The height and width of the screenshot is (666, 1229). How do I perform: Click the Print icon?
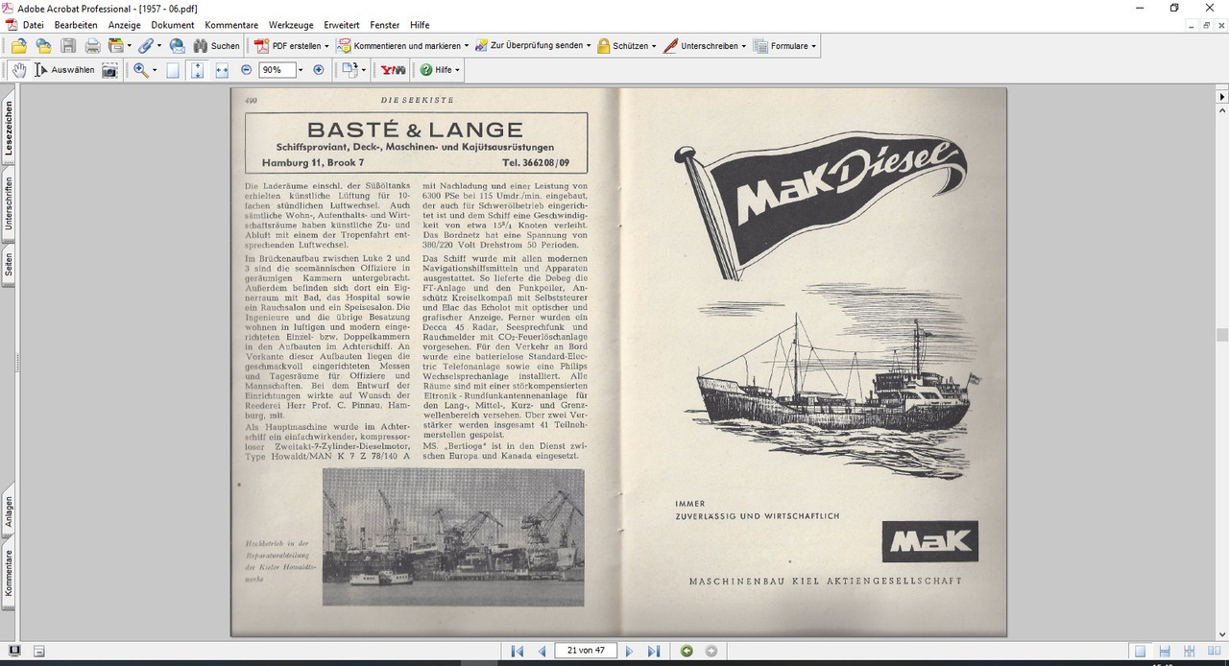click(93, 45)
